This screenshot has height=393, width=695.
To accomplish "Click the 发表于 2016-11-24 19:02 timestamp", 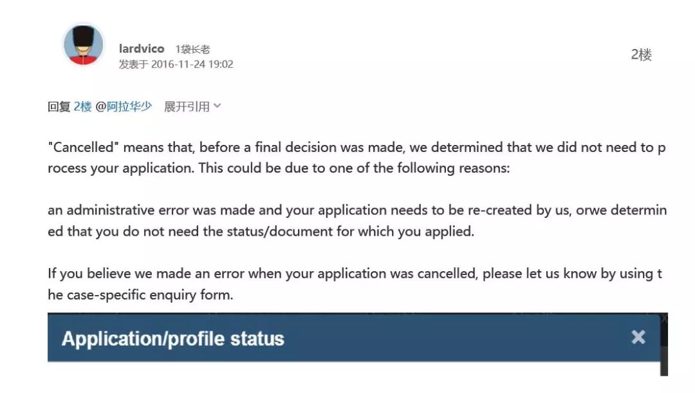I will pos(176,64).
